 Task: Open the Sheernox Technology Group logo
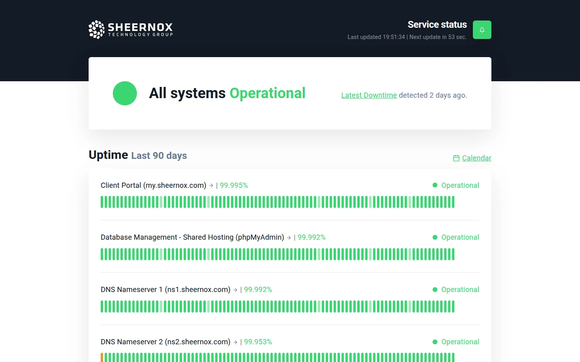click(x=130, y=29)
